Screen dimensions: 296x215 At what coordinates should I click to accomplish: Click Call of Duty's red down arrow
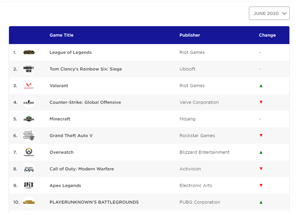point(261,169)
